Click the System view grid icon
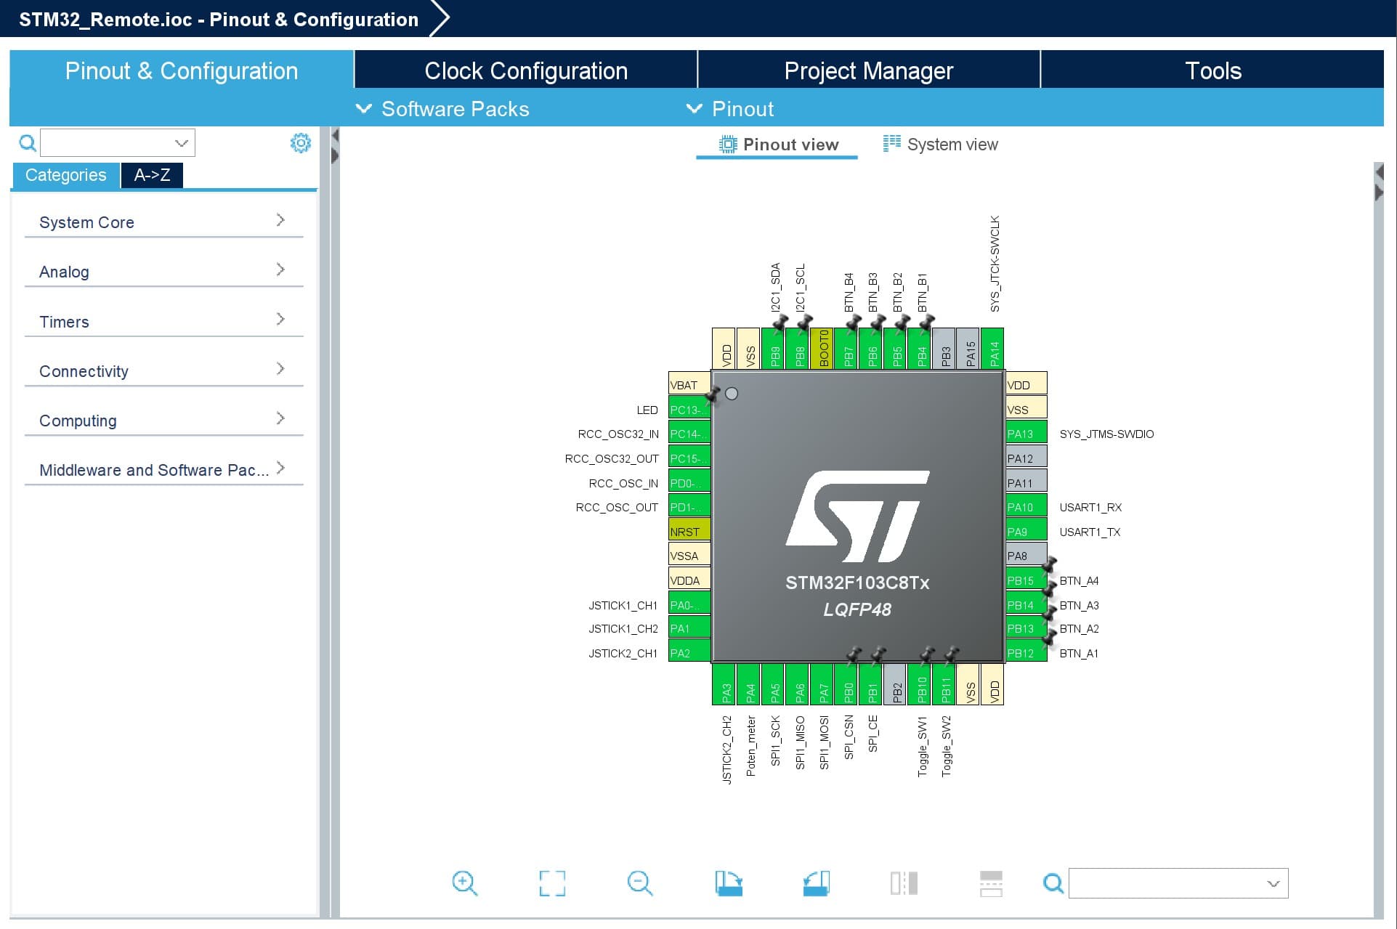The width and height of the screenshot is (1397, 929). [891, 143]
